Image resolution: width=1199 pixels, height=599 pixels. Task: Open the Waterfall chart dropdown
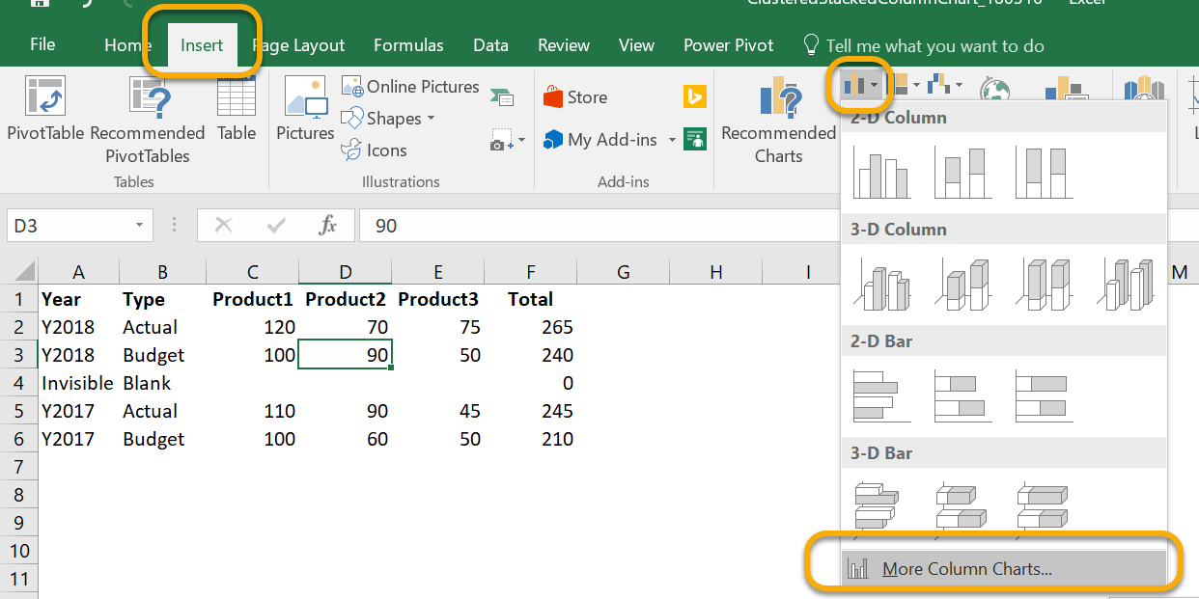tap(945, 86)
